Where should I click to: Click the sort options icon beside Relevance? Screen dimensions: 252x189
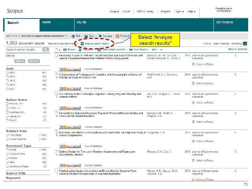tap(245, 43)
